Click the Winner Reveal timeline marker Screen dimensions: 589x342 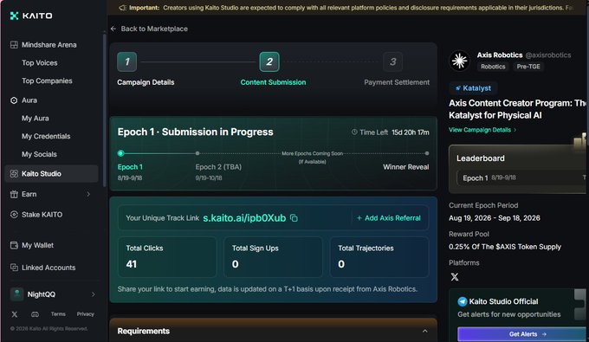click(x=427, y=153)
